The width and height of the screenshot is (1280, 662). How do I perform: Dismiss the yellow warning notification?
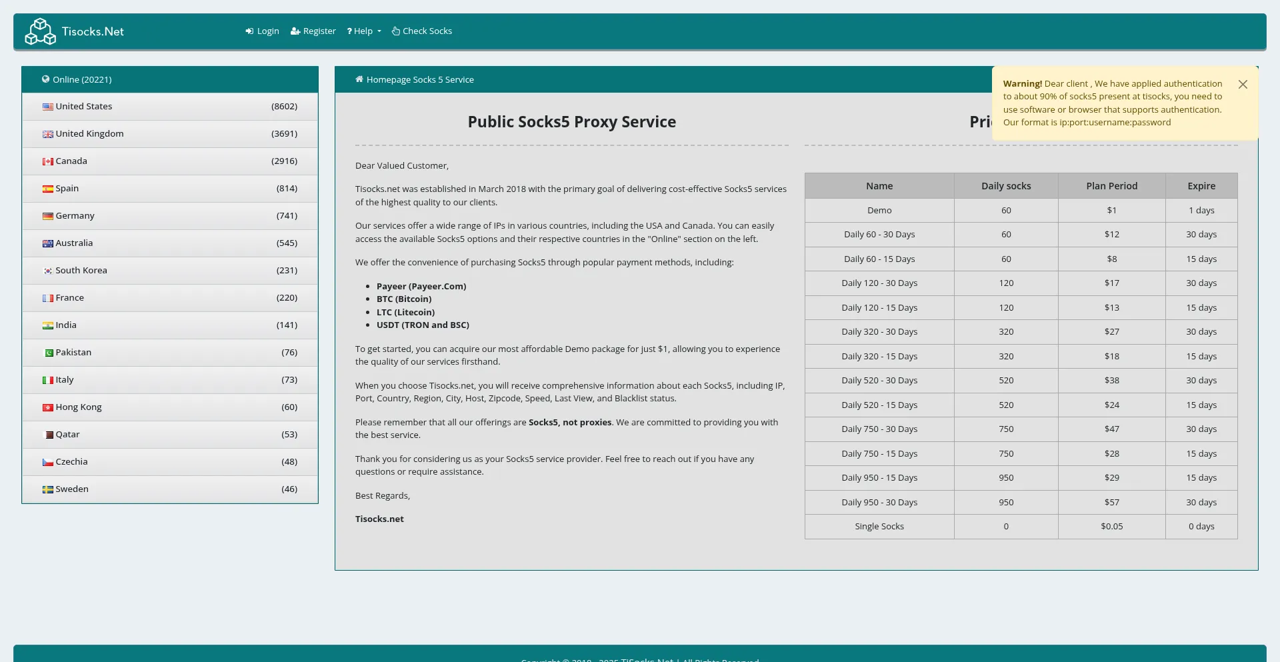[1243, 85]
